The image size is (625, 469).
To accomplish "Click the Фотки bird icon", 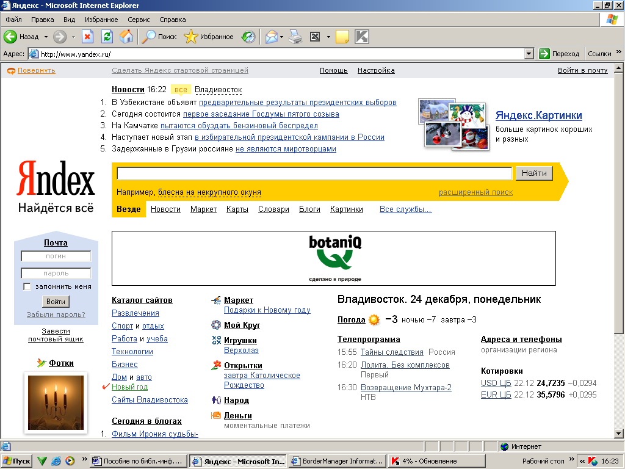I will [42, 363].
